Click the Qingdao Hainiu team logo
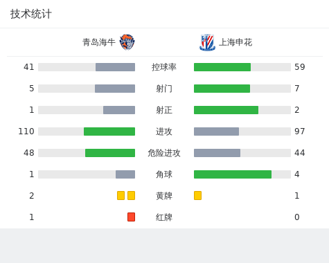The width and height of the screenshot is (329, 263). 127,42
